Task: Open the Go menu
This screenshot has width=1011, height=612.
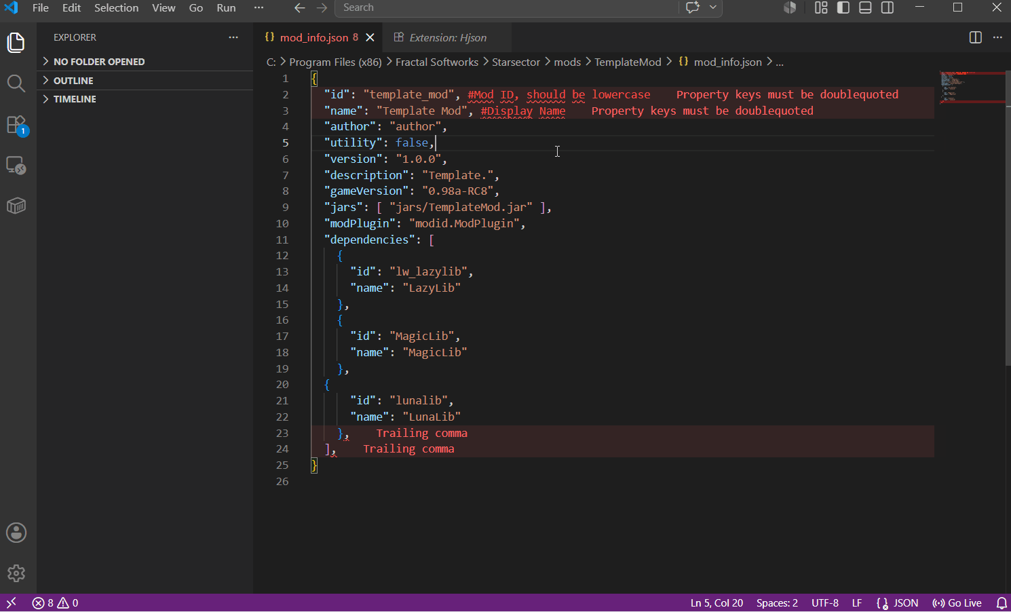Action: pyautogui.click(x=196, y=7)
